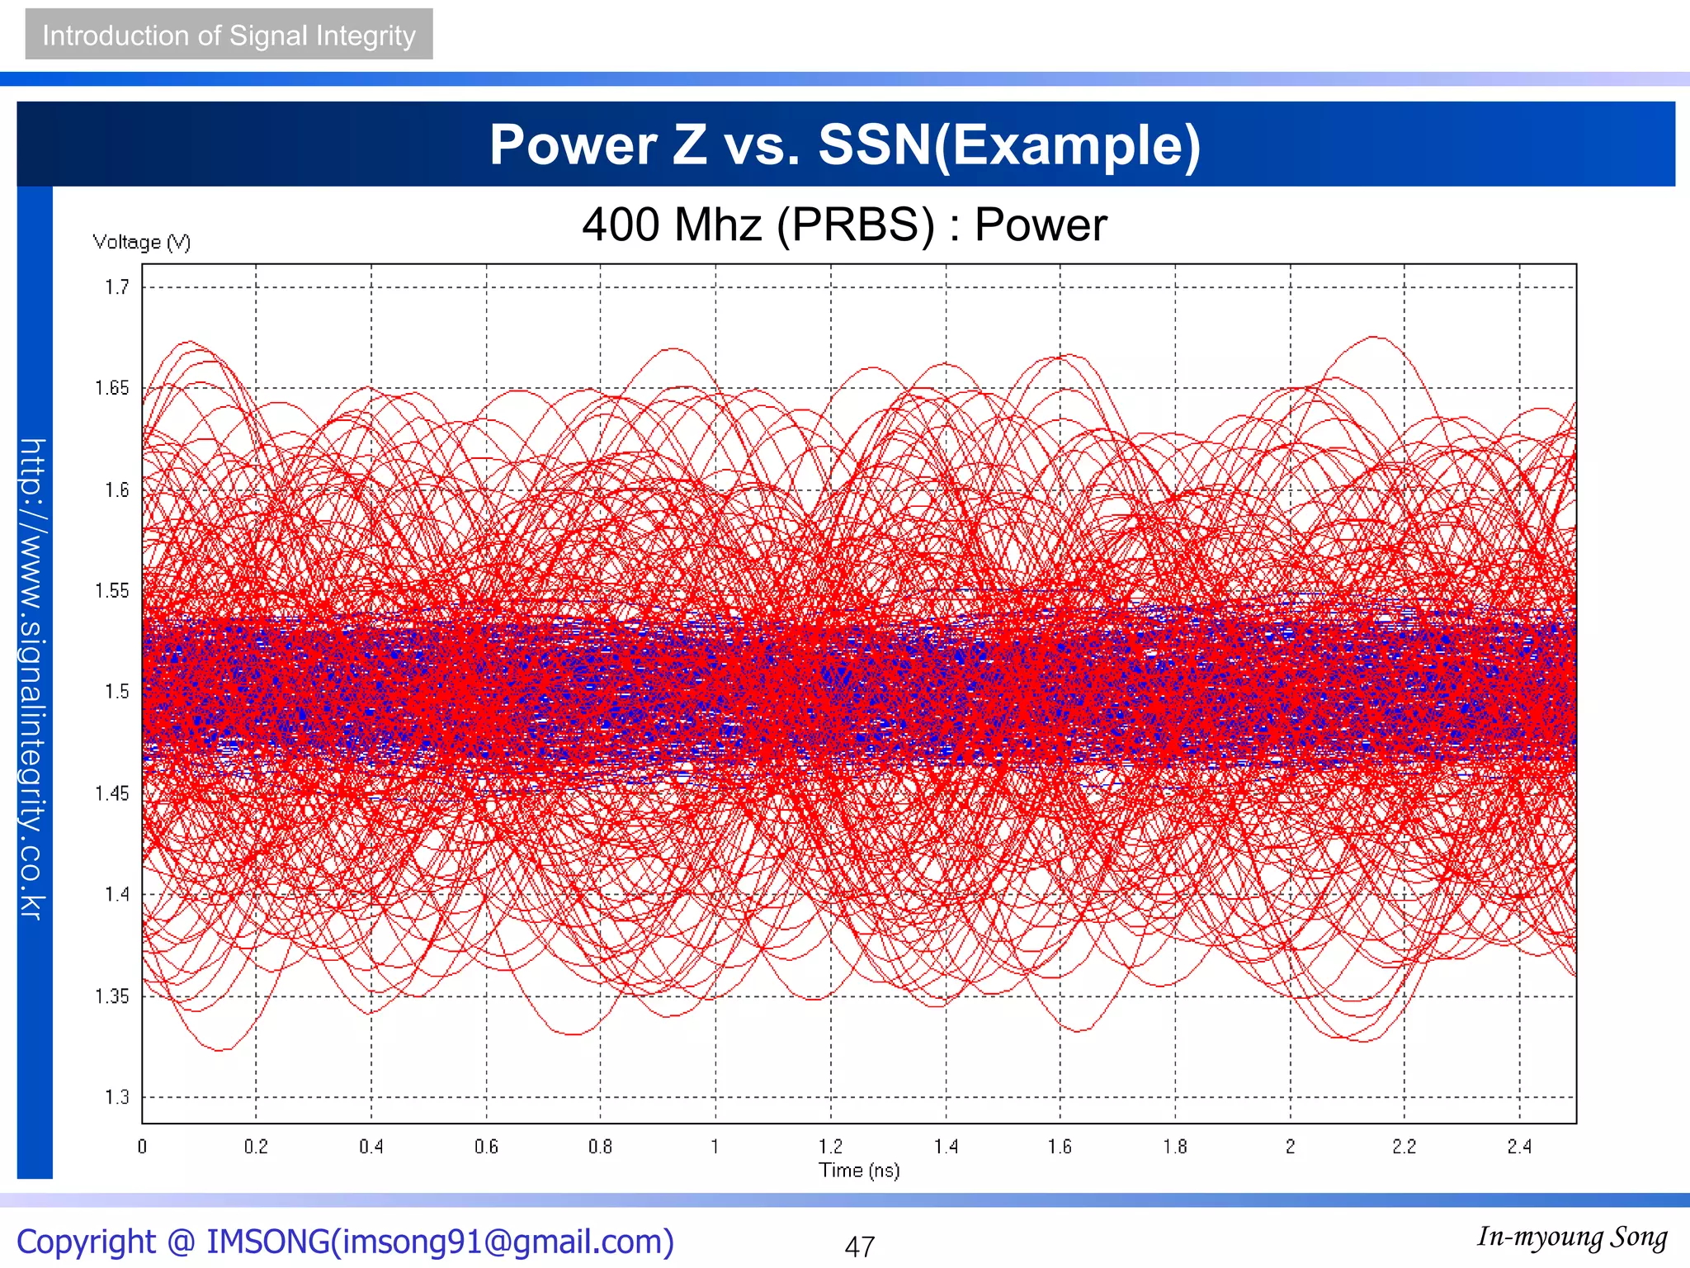This screenshot has width=1690, height=1268.
Task: Click the slide page number 47
Action: point(859,1247)
